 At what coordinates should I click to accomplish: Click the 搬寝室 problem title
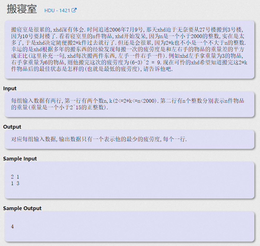click(x=22, y=9)
